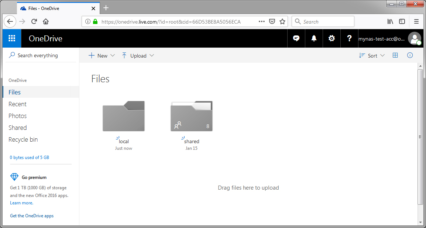The image size is (426, 228).
Task: Open the New menu dropdown
Action: pyautogui.click(x=101, y=55)
